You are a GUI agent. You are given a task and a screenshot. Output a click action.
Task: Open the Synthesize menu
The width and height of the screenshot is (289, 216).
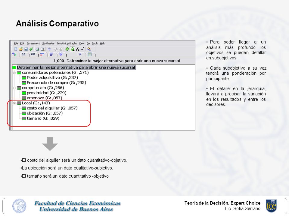[48, 43]
